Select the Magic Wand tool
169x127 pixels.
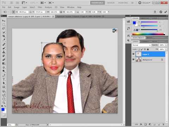click(x=4, y=32)
